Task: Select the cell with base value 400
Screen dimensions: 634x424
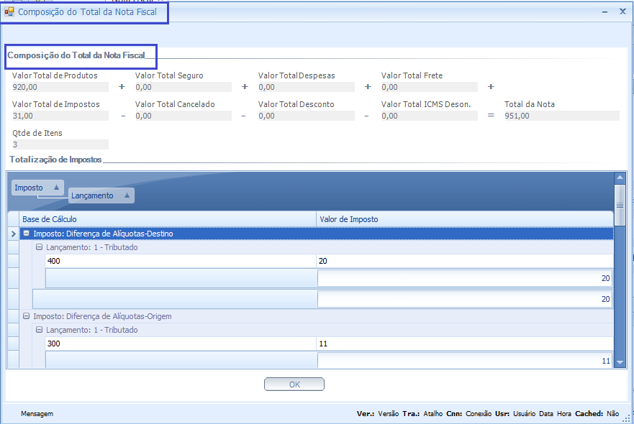Action: (x=180, y=261)
